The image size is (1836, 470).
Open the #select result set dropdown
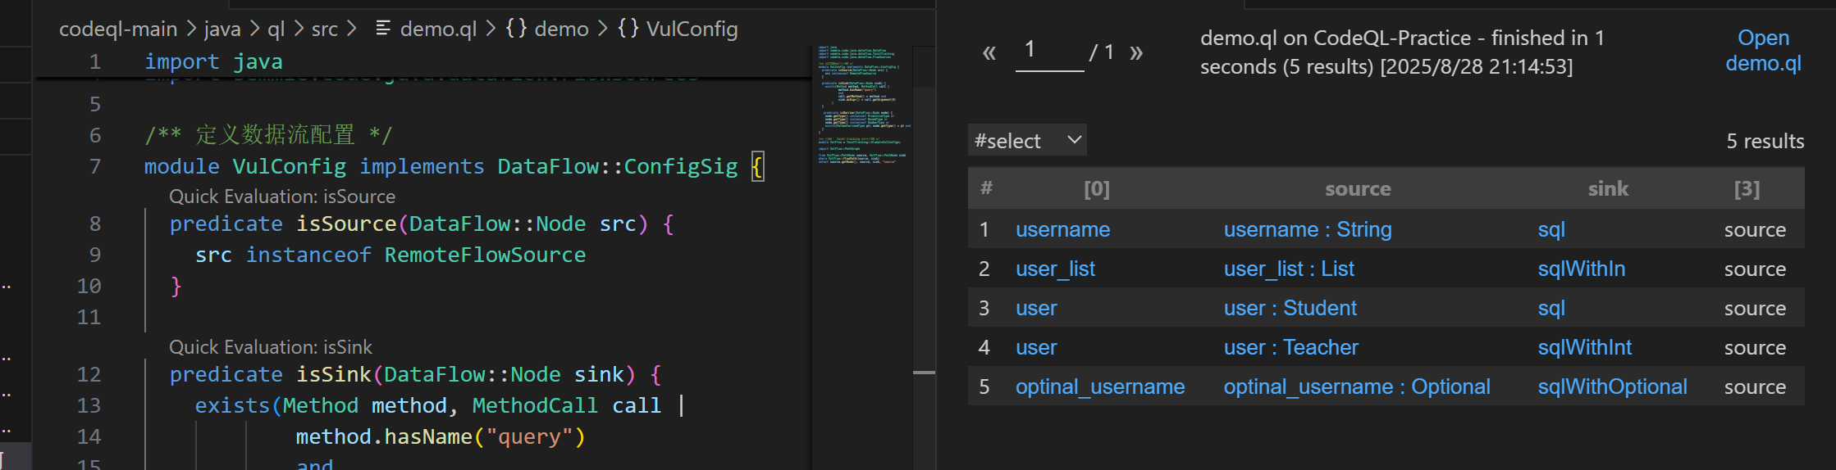[x=1027, y=141]
